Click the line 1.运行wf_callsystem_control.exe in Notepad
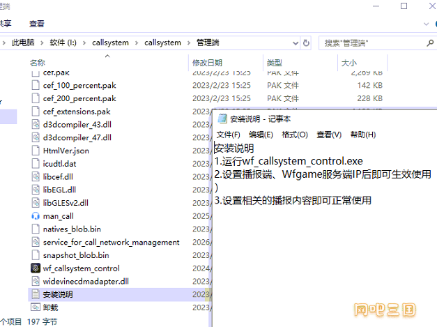Image resolution: width=437 pixels, height=327 pixels. pyautogui.click(x=289, y=161)
